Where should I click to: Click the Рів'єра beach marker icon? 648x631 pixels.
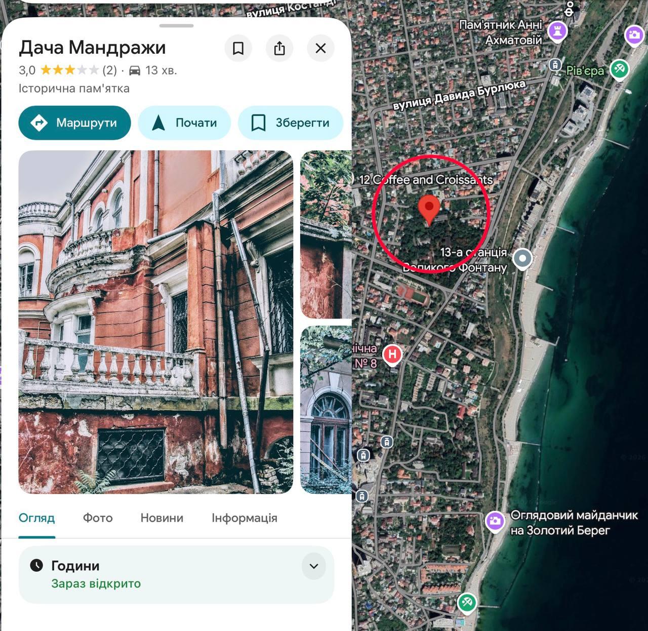(619, 69)
